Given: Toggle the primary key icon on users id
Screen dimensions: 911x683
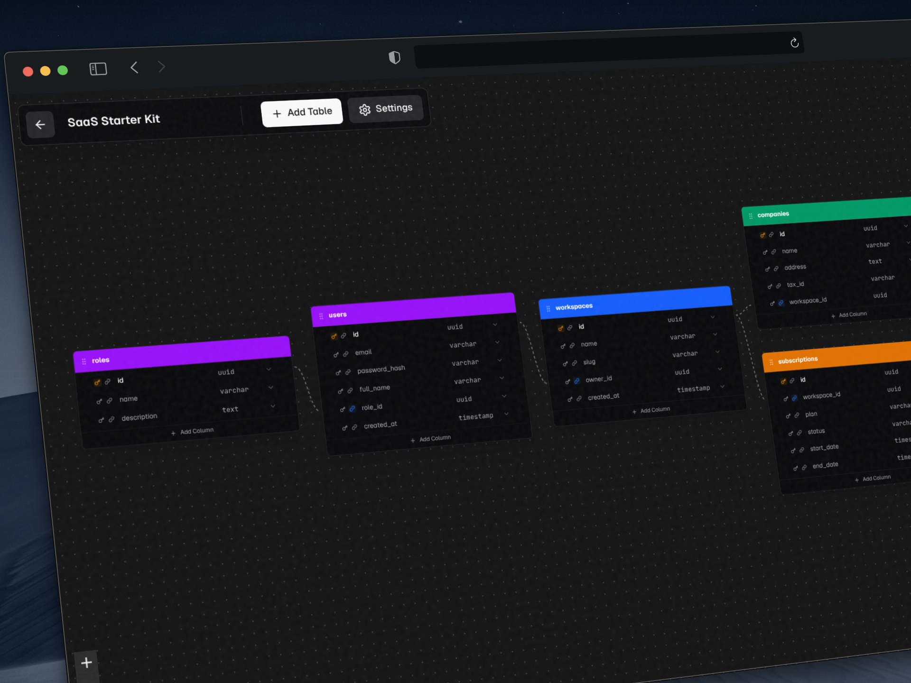Looking at the screenshot, I should (x=334, y=336).
